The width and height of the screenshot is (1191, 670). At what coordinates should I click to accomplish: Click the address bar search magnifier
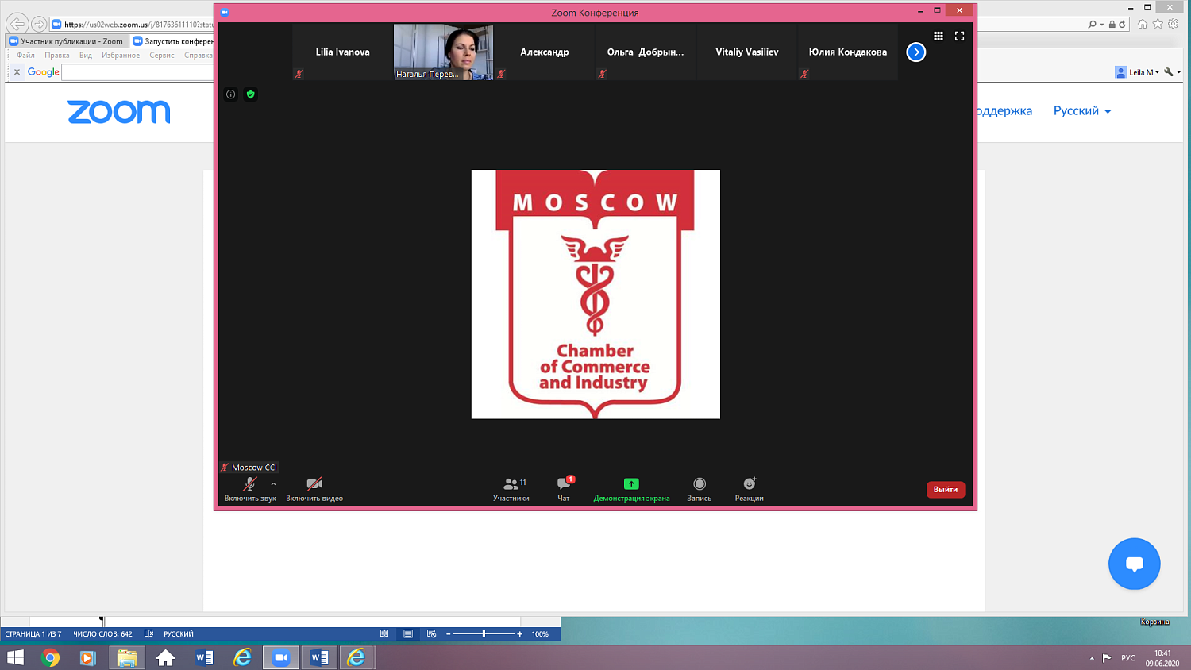coord(1092,25)
